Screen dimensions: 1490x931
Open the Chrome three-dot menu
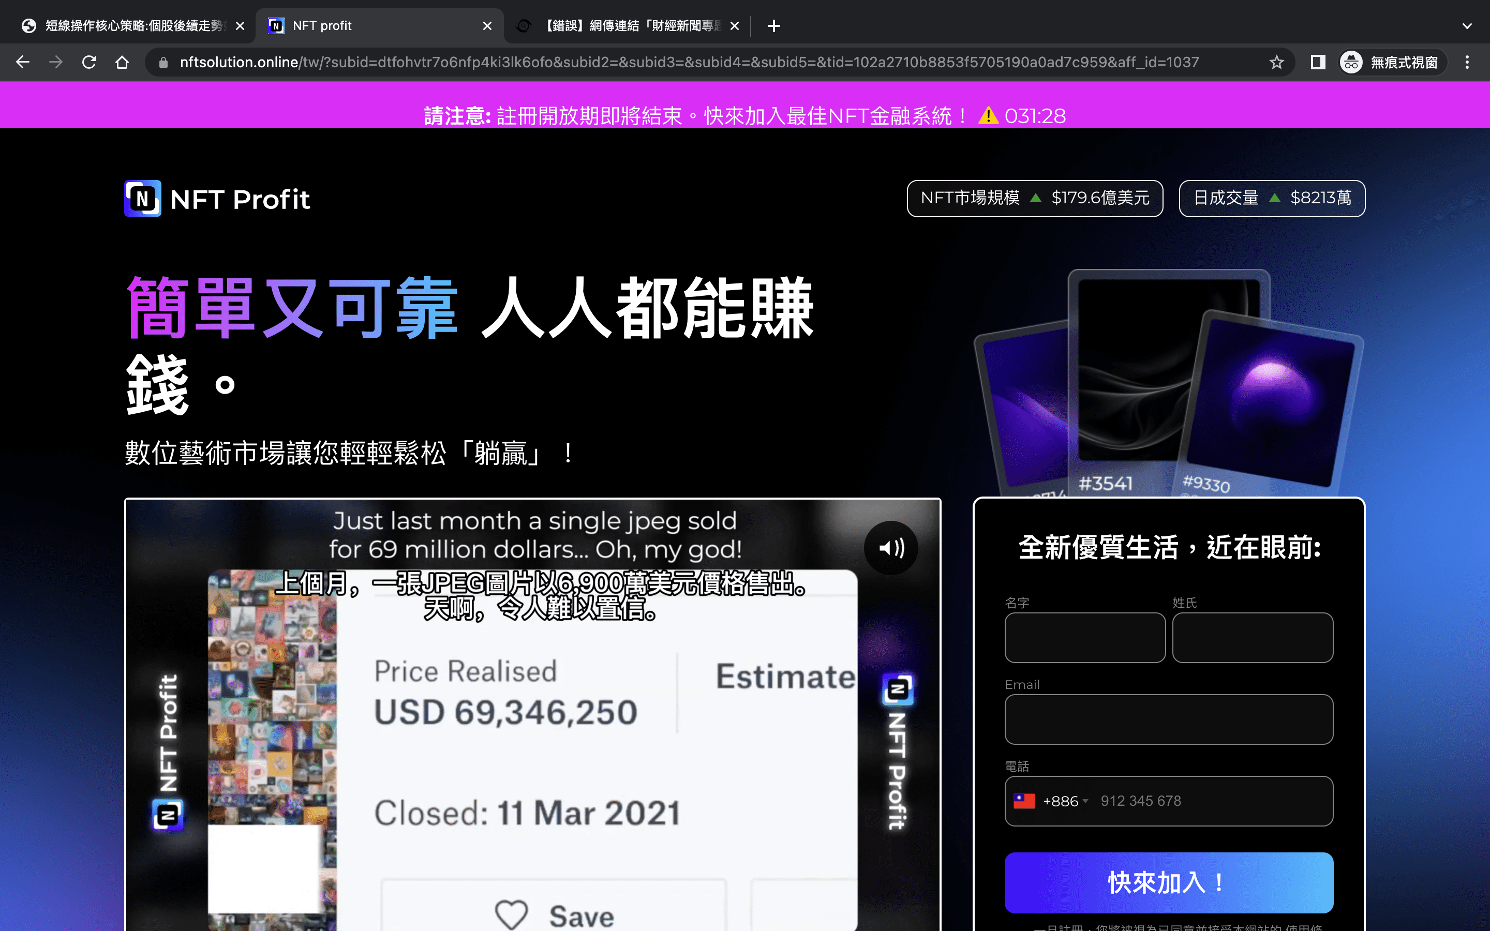pyautogui.click(x=1467, y=62)
